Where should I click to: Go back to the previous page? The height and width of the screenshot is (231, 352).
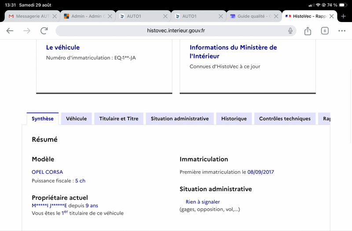[x=10, y=31]
